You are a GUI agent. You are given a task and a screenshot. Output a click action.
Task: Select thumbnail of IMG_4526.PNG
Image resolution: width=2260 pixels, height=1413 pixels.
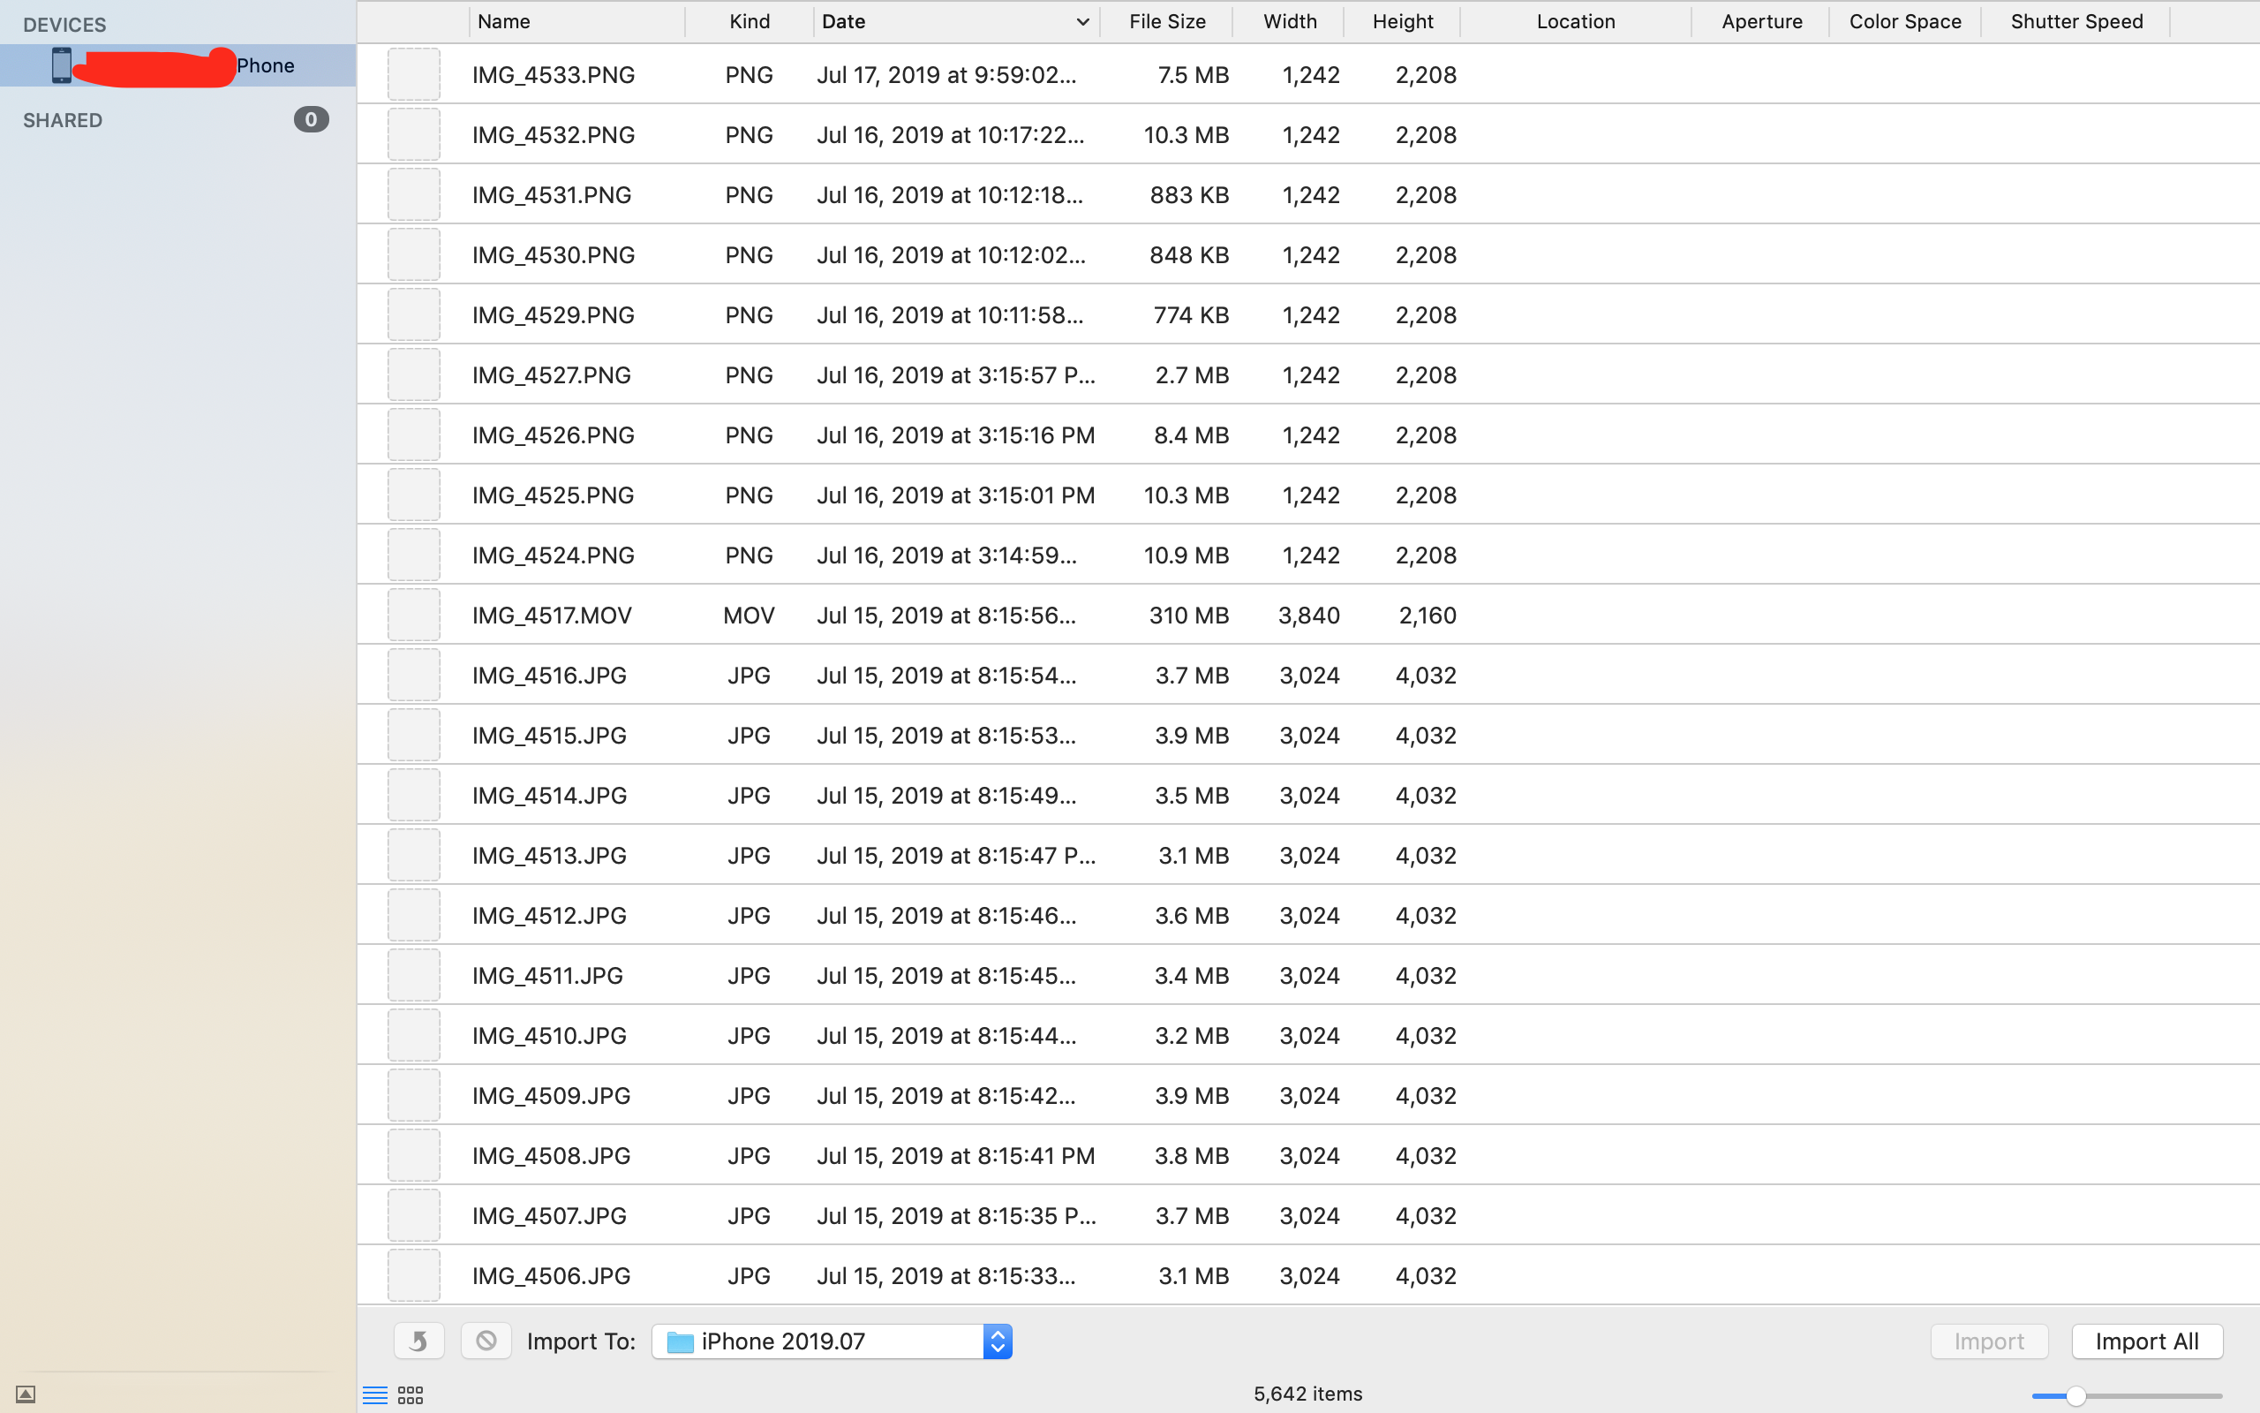point(414,435)
